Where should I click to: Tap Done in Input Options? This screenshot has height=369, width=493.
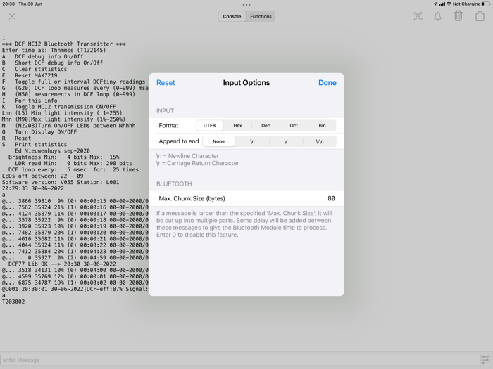tap(327, 82)
